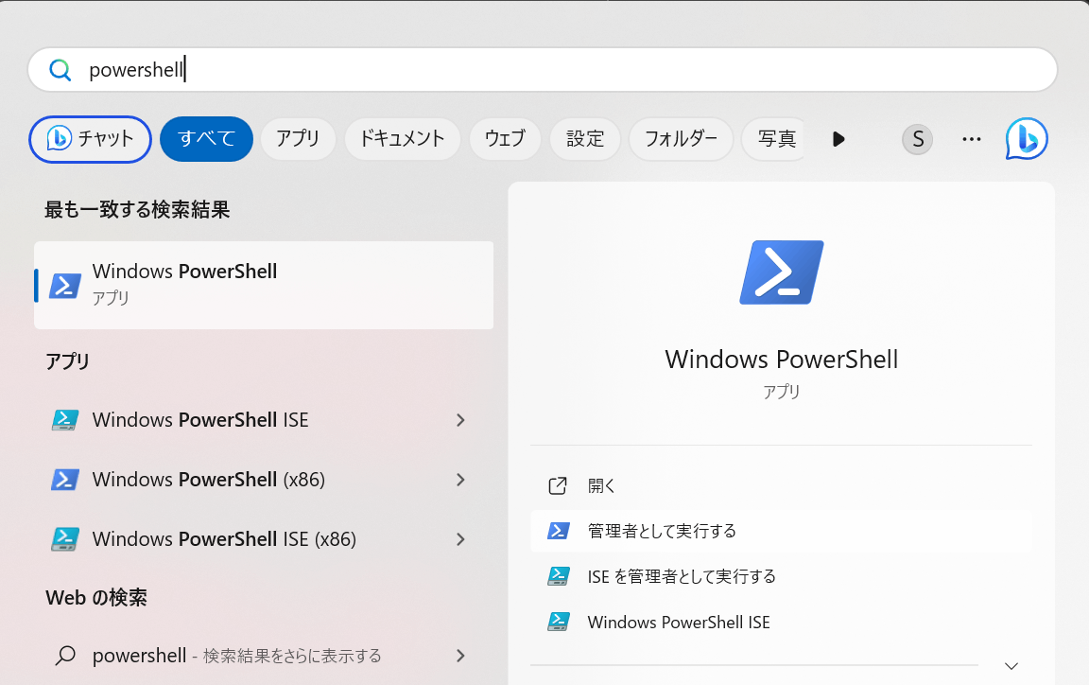The width and height of the screenshot is (1089, 685).
Task: Click the 開く open-external icon
Action: click(x=558, y=485)
